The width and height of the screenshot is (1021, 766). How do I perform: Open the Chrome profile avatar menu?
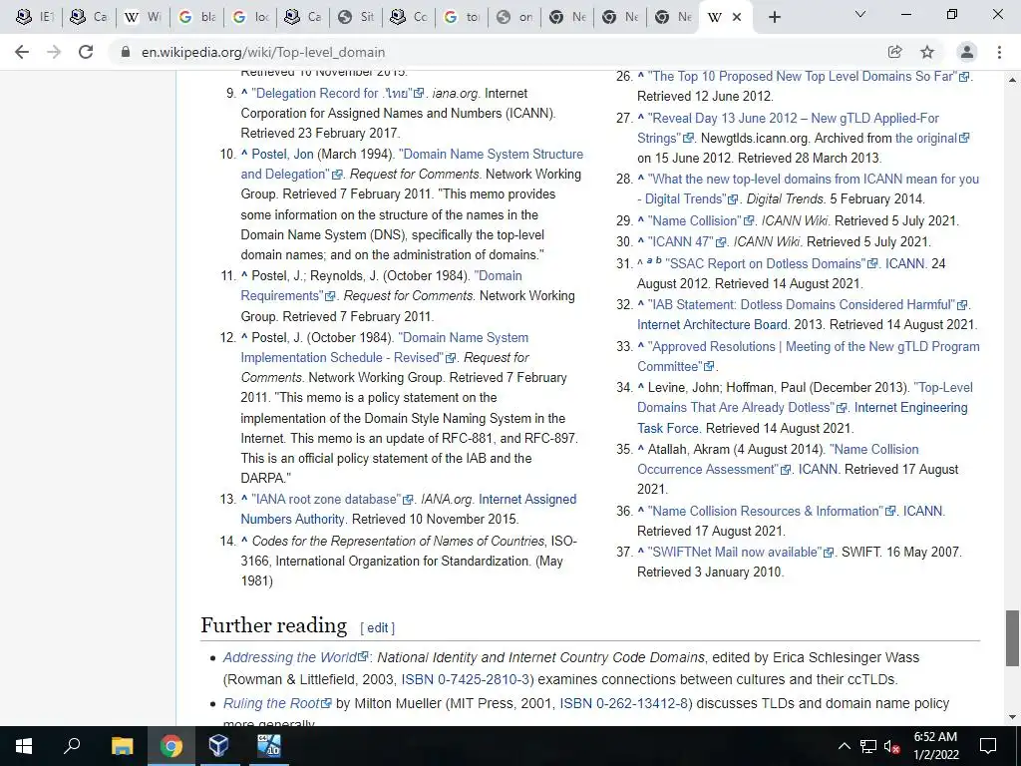coord(967,52)
